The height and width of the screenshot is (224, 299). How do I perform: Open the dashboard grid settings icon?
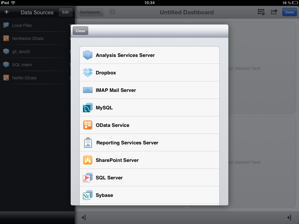pos(261,12)
